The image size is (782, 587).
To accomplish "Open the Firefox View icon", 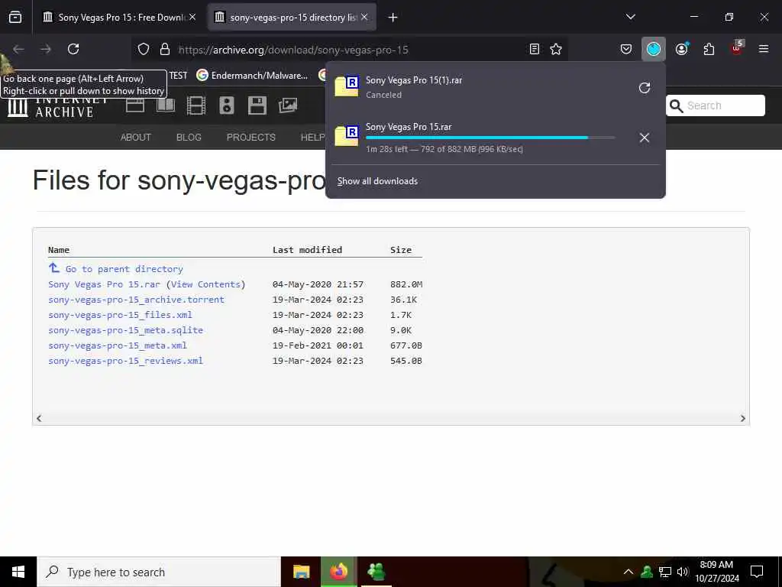I will pos(15,18).
